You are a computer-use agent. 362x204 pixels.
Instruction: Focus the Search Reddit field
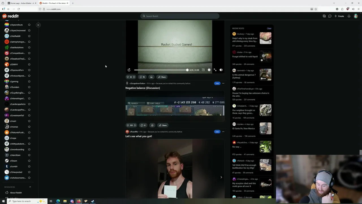coord(180,16)
